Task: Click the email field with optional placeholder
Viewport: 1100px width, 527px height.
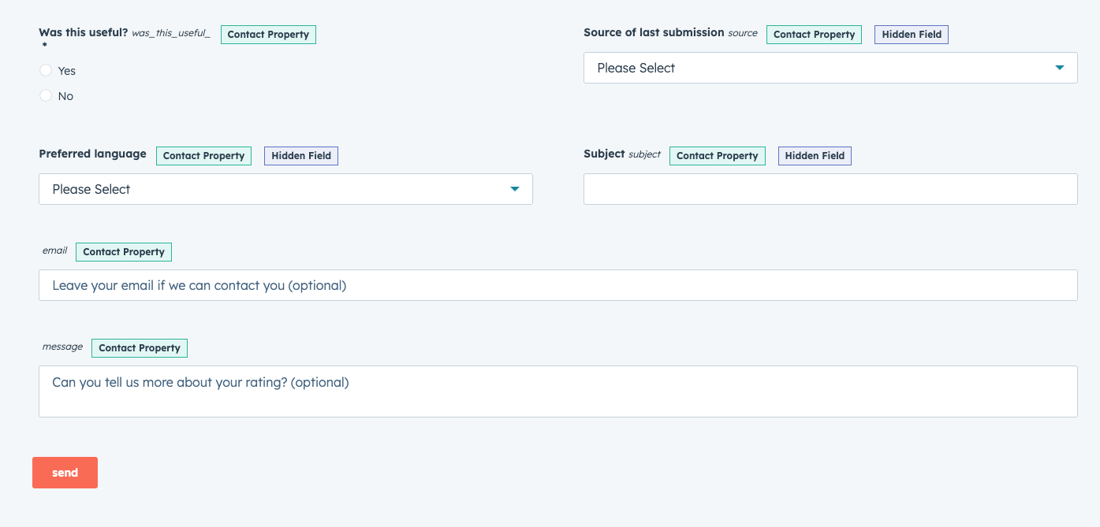Action: pos(557,285)
